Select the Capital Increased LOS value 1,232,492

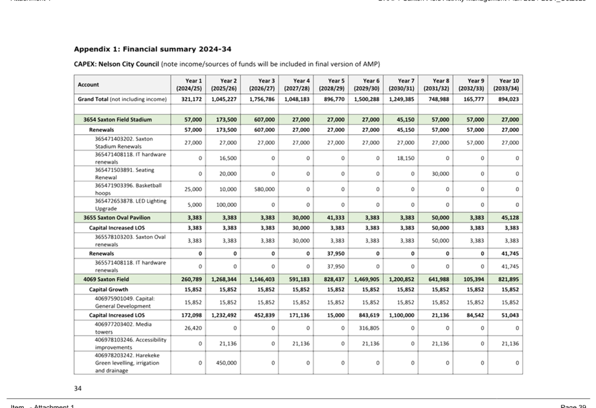[x=224, y=315]
